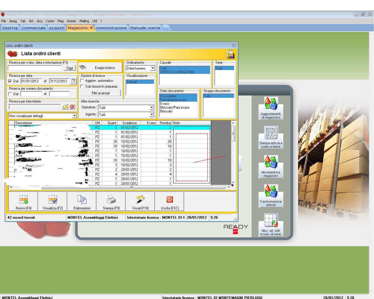
Task: Open Elaborazioni gears icon
Action: [x=82, y=201]
